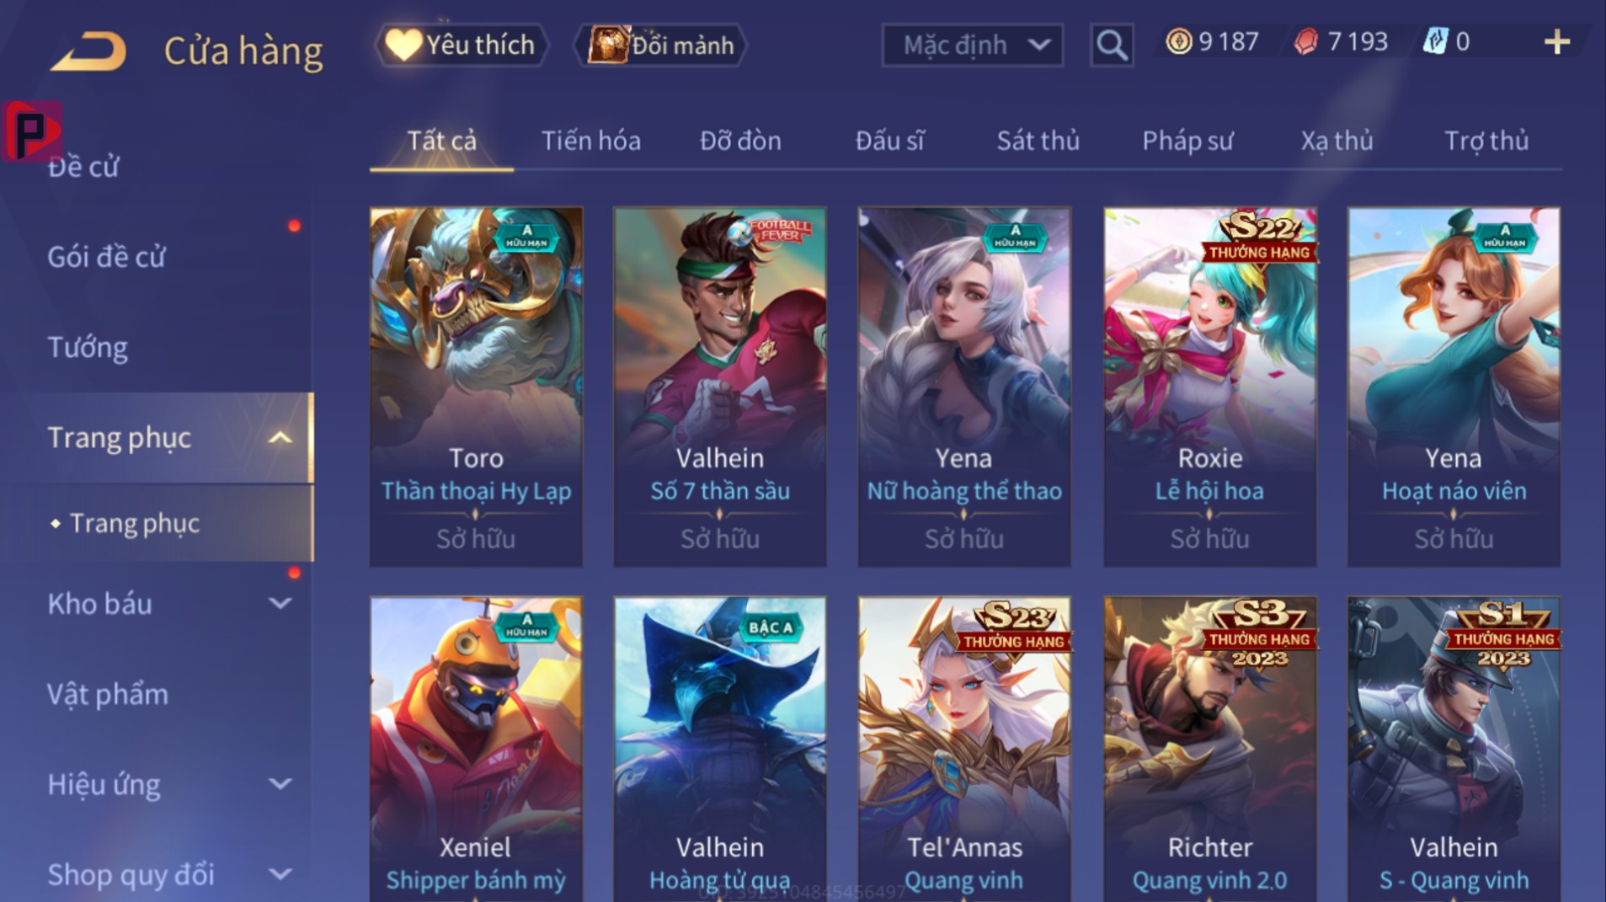
Task: Click the blue voucher currency icon
Action: (1434, 41)
